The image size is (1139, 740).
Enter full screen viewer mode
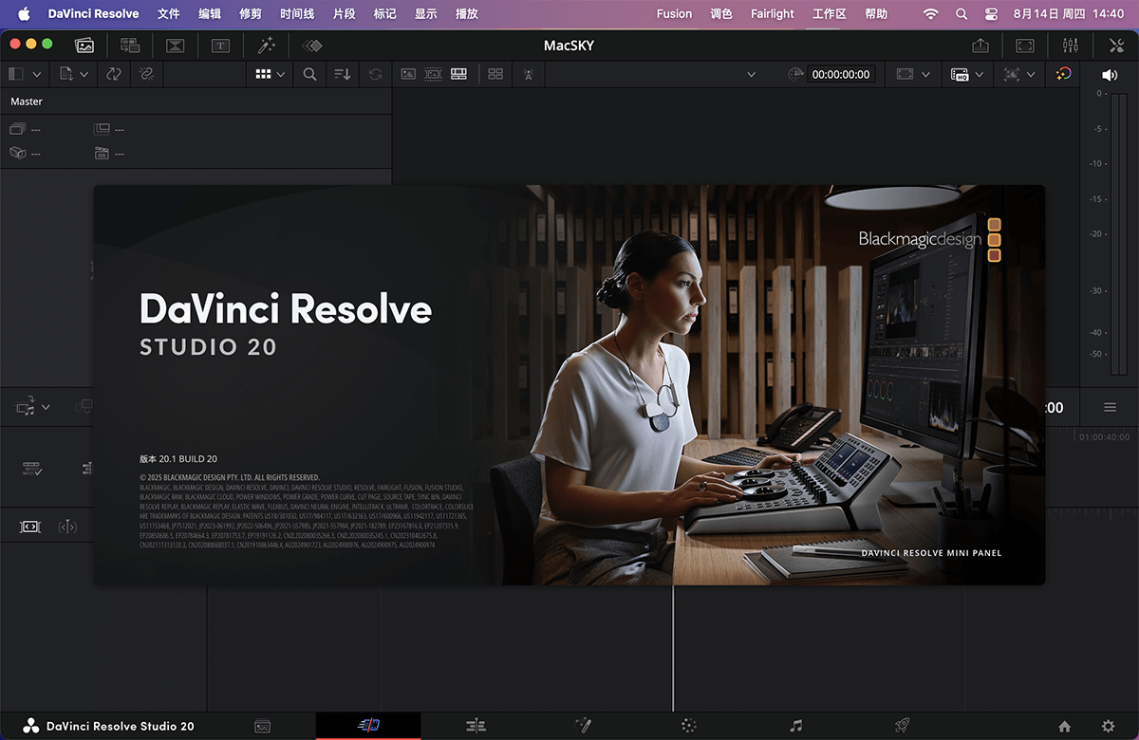click(x=1025, y=45)
